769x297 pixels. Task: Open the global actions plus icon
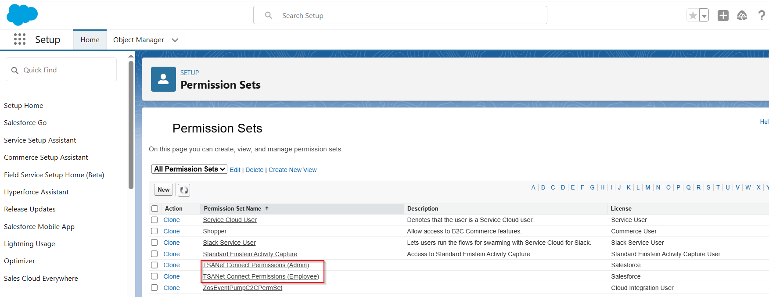click(723, 16)
